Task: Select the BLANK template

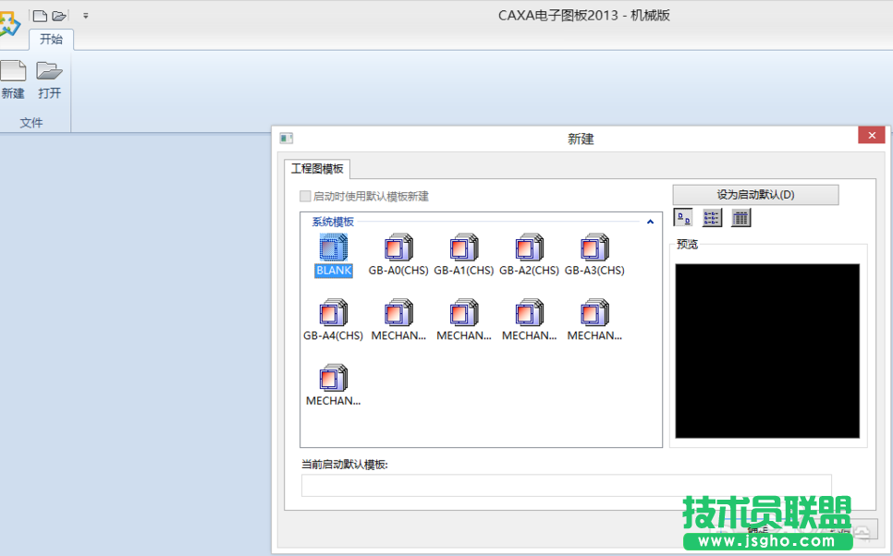Action: point(332,249)
